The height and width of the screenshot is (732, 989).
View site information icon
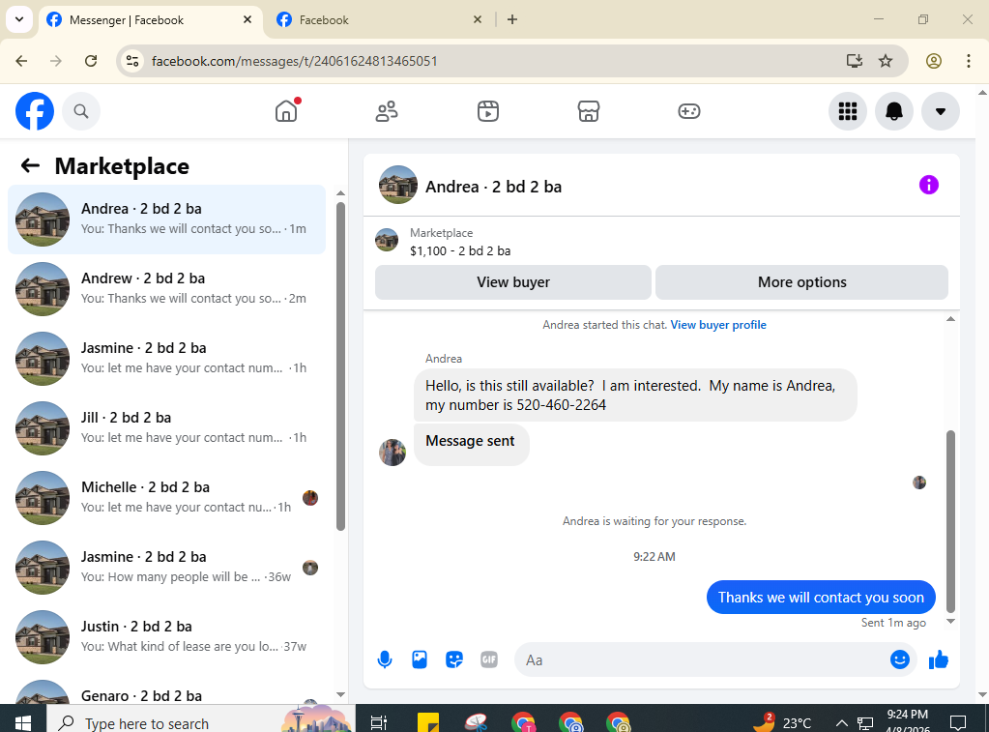click(132, 61)
